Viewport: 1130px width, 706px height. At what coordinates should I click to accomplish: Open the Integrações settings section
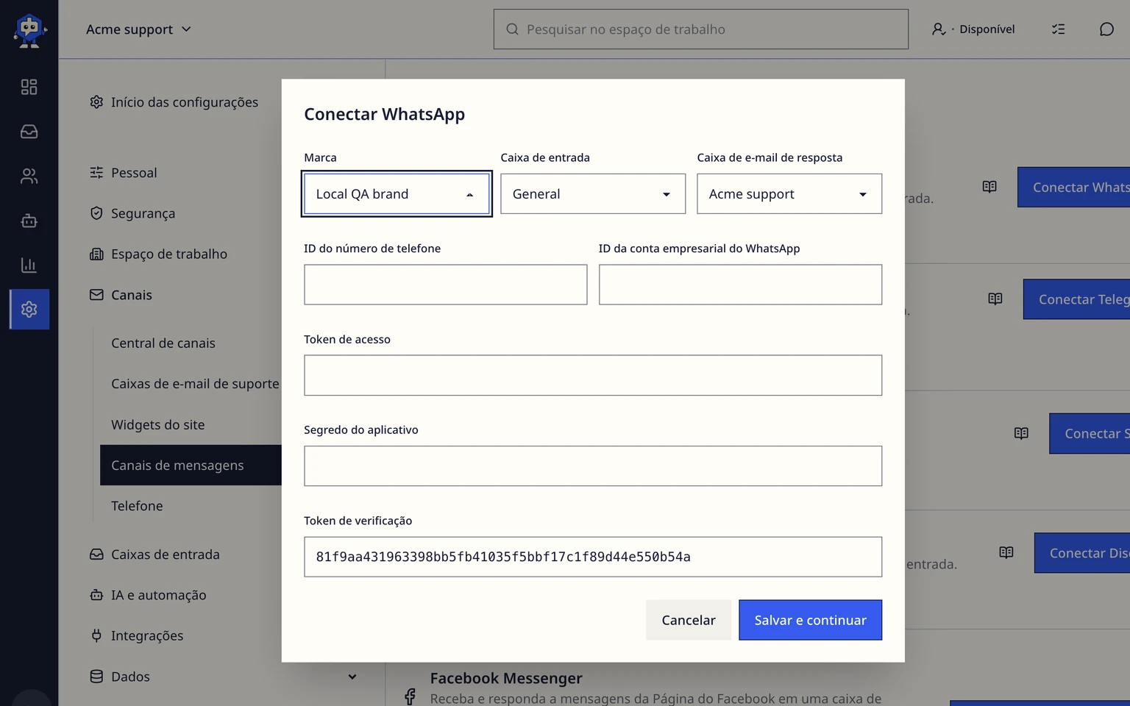136,635
